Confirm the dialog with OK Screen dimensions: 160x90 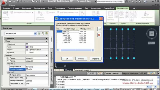(x=67, y=59)
